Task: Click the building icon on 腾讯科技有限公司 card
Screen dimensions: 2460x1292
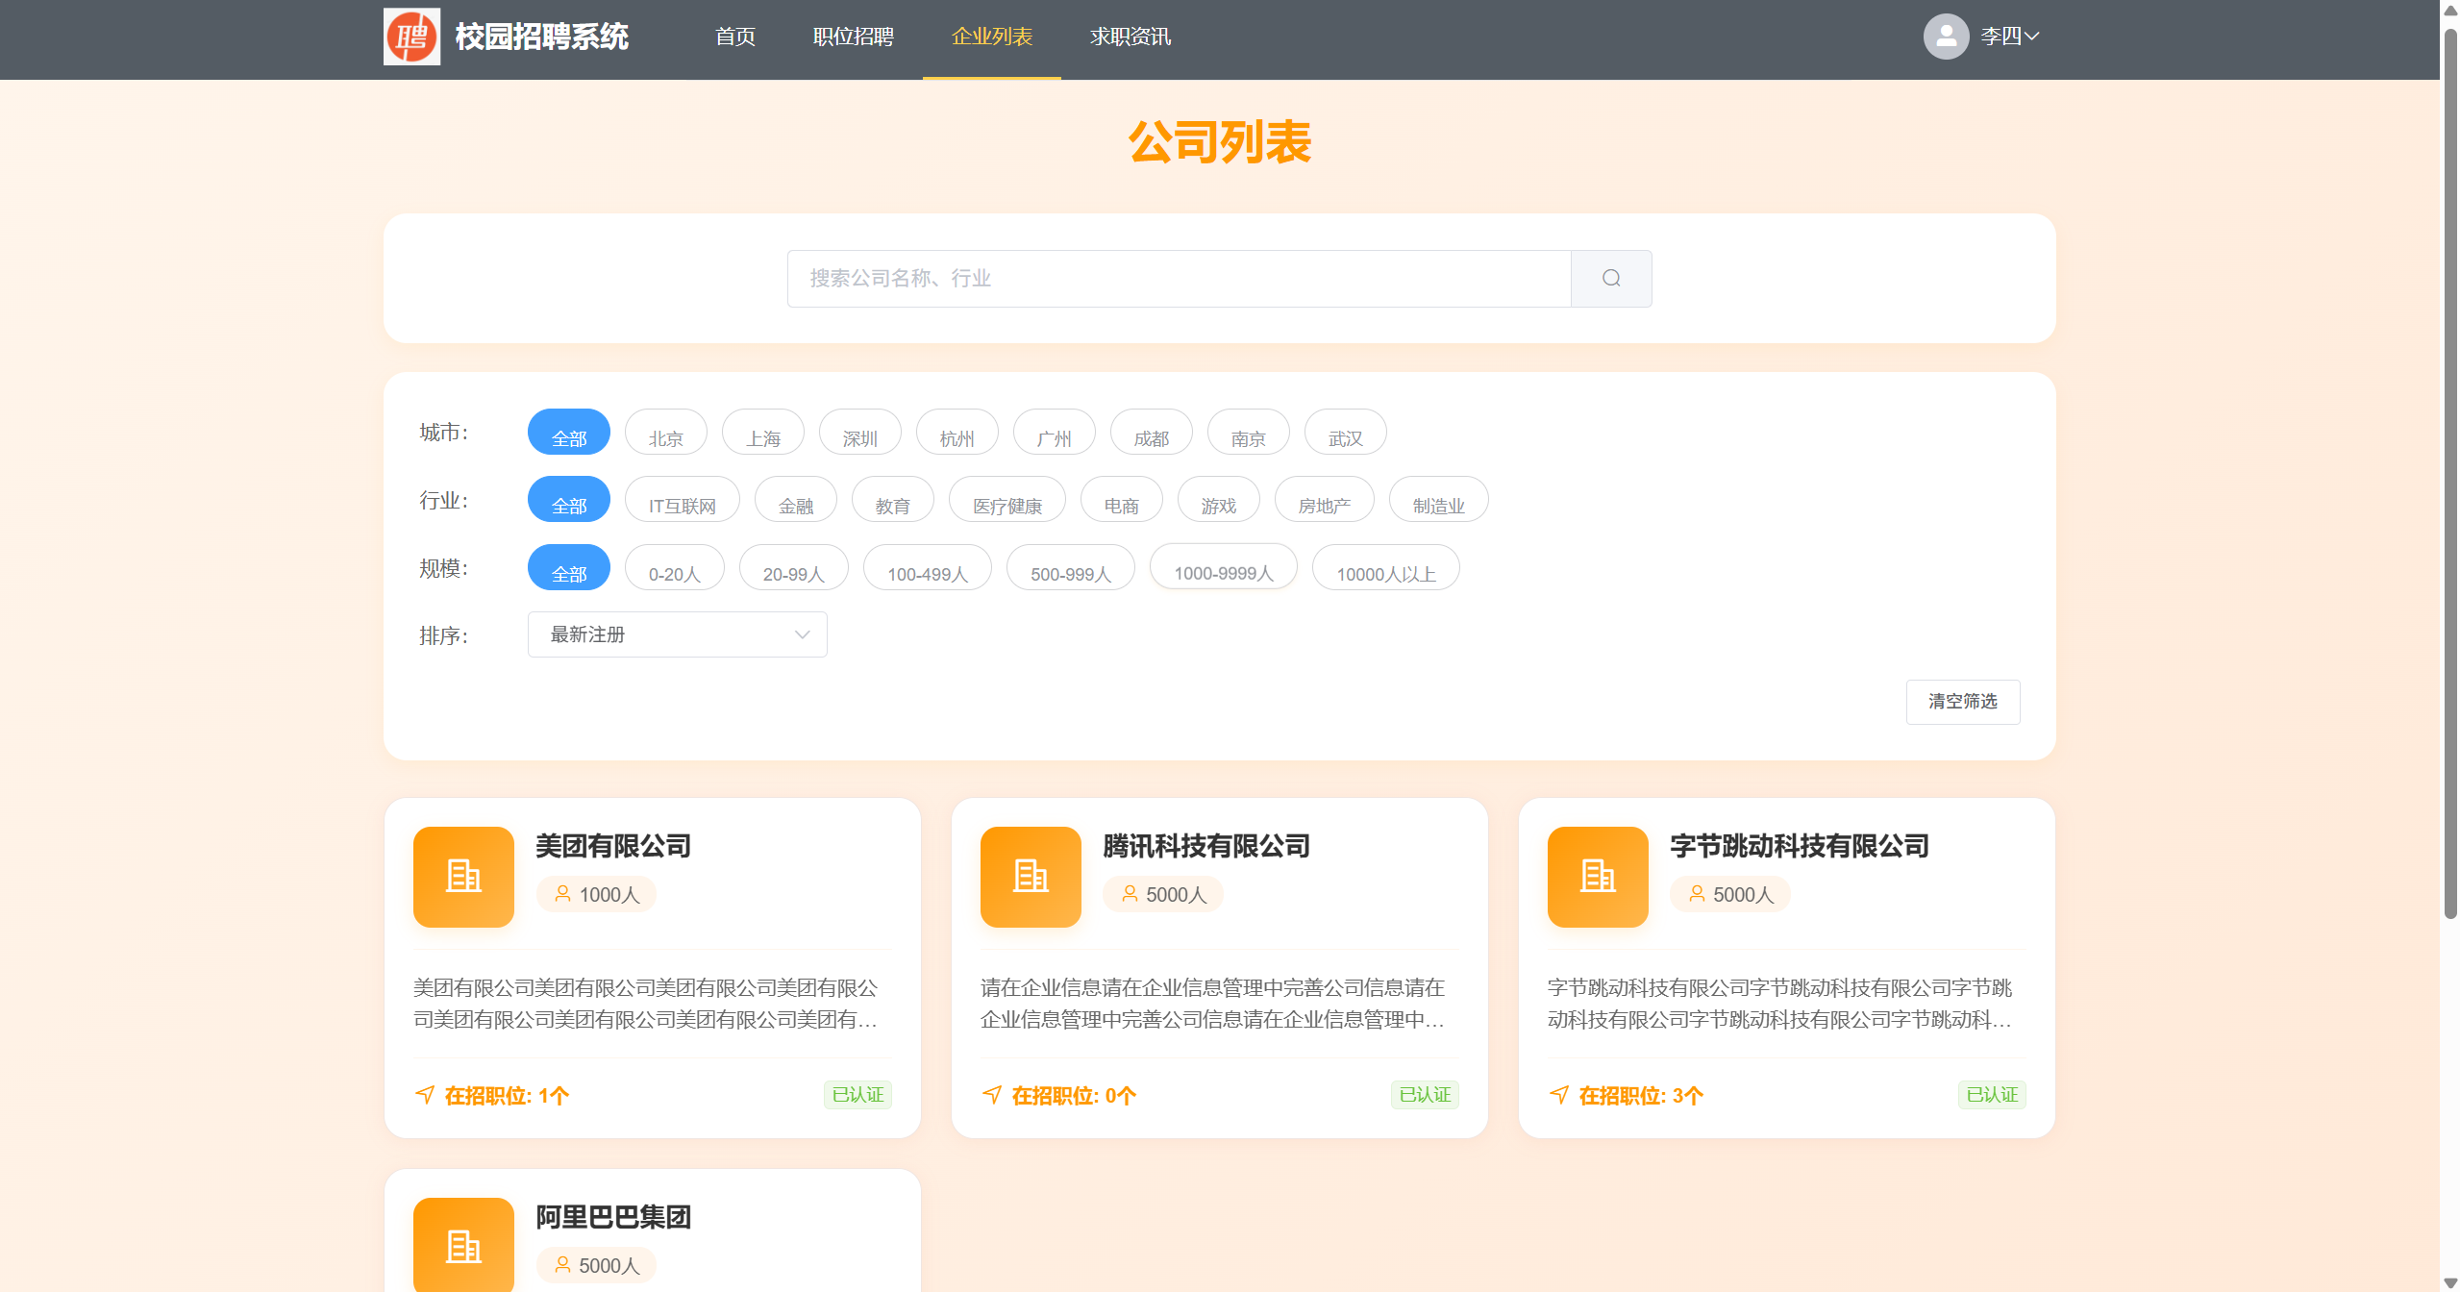Action: coord(1030,876)
